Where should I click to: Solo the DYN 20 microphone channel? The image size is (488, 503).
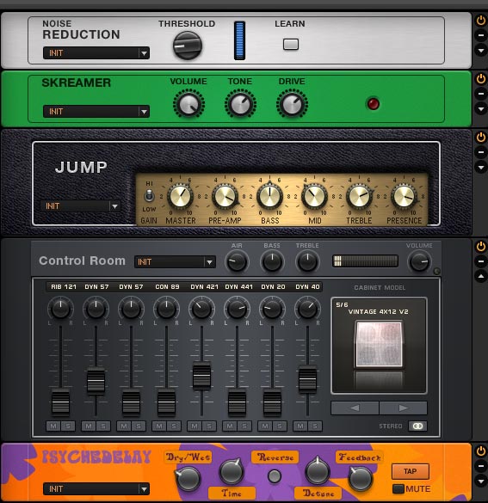point(280,426)
